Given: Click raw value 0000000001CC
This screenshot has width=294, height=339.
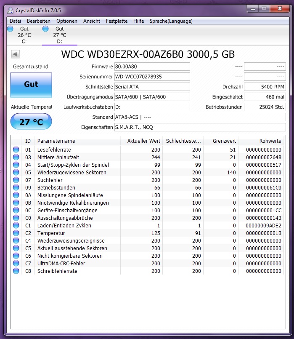Looking at the screenshot, I should pos(264,211).
